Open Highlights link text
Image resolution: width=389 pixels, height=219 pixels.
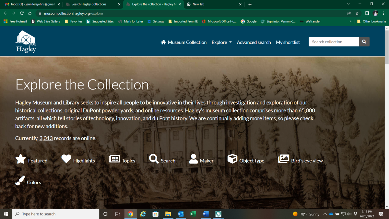click(x=84, y=161)
